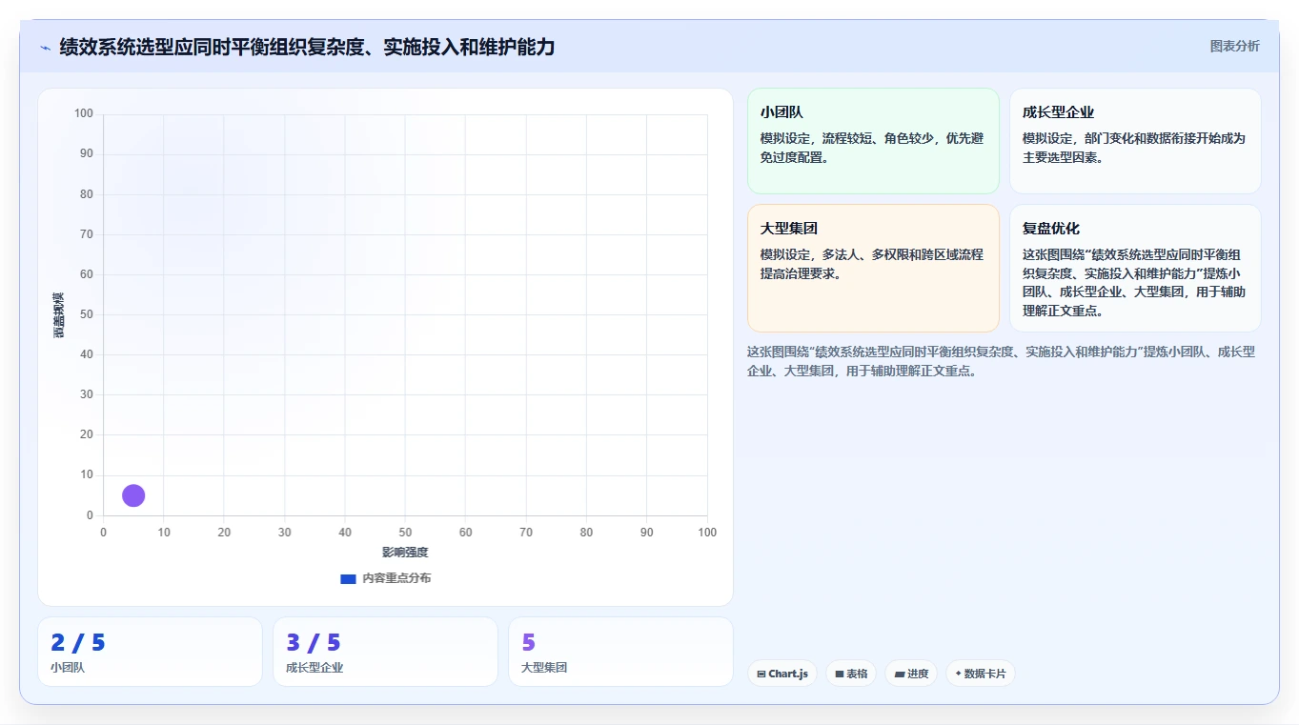Click the 5 大型集团 stat card
This screenshot has height=725, width=1299.
(x=620, y=652)
